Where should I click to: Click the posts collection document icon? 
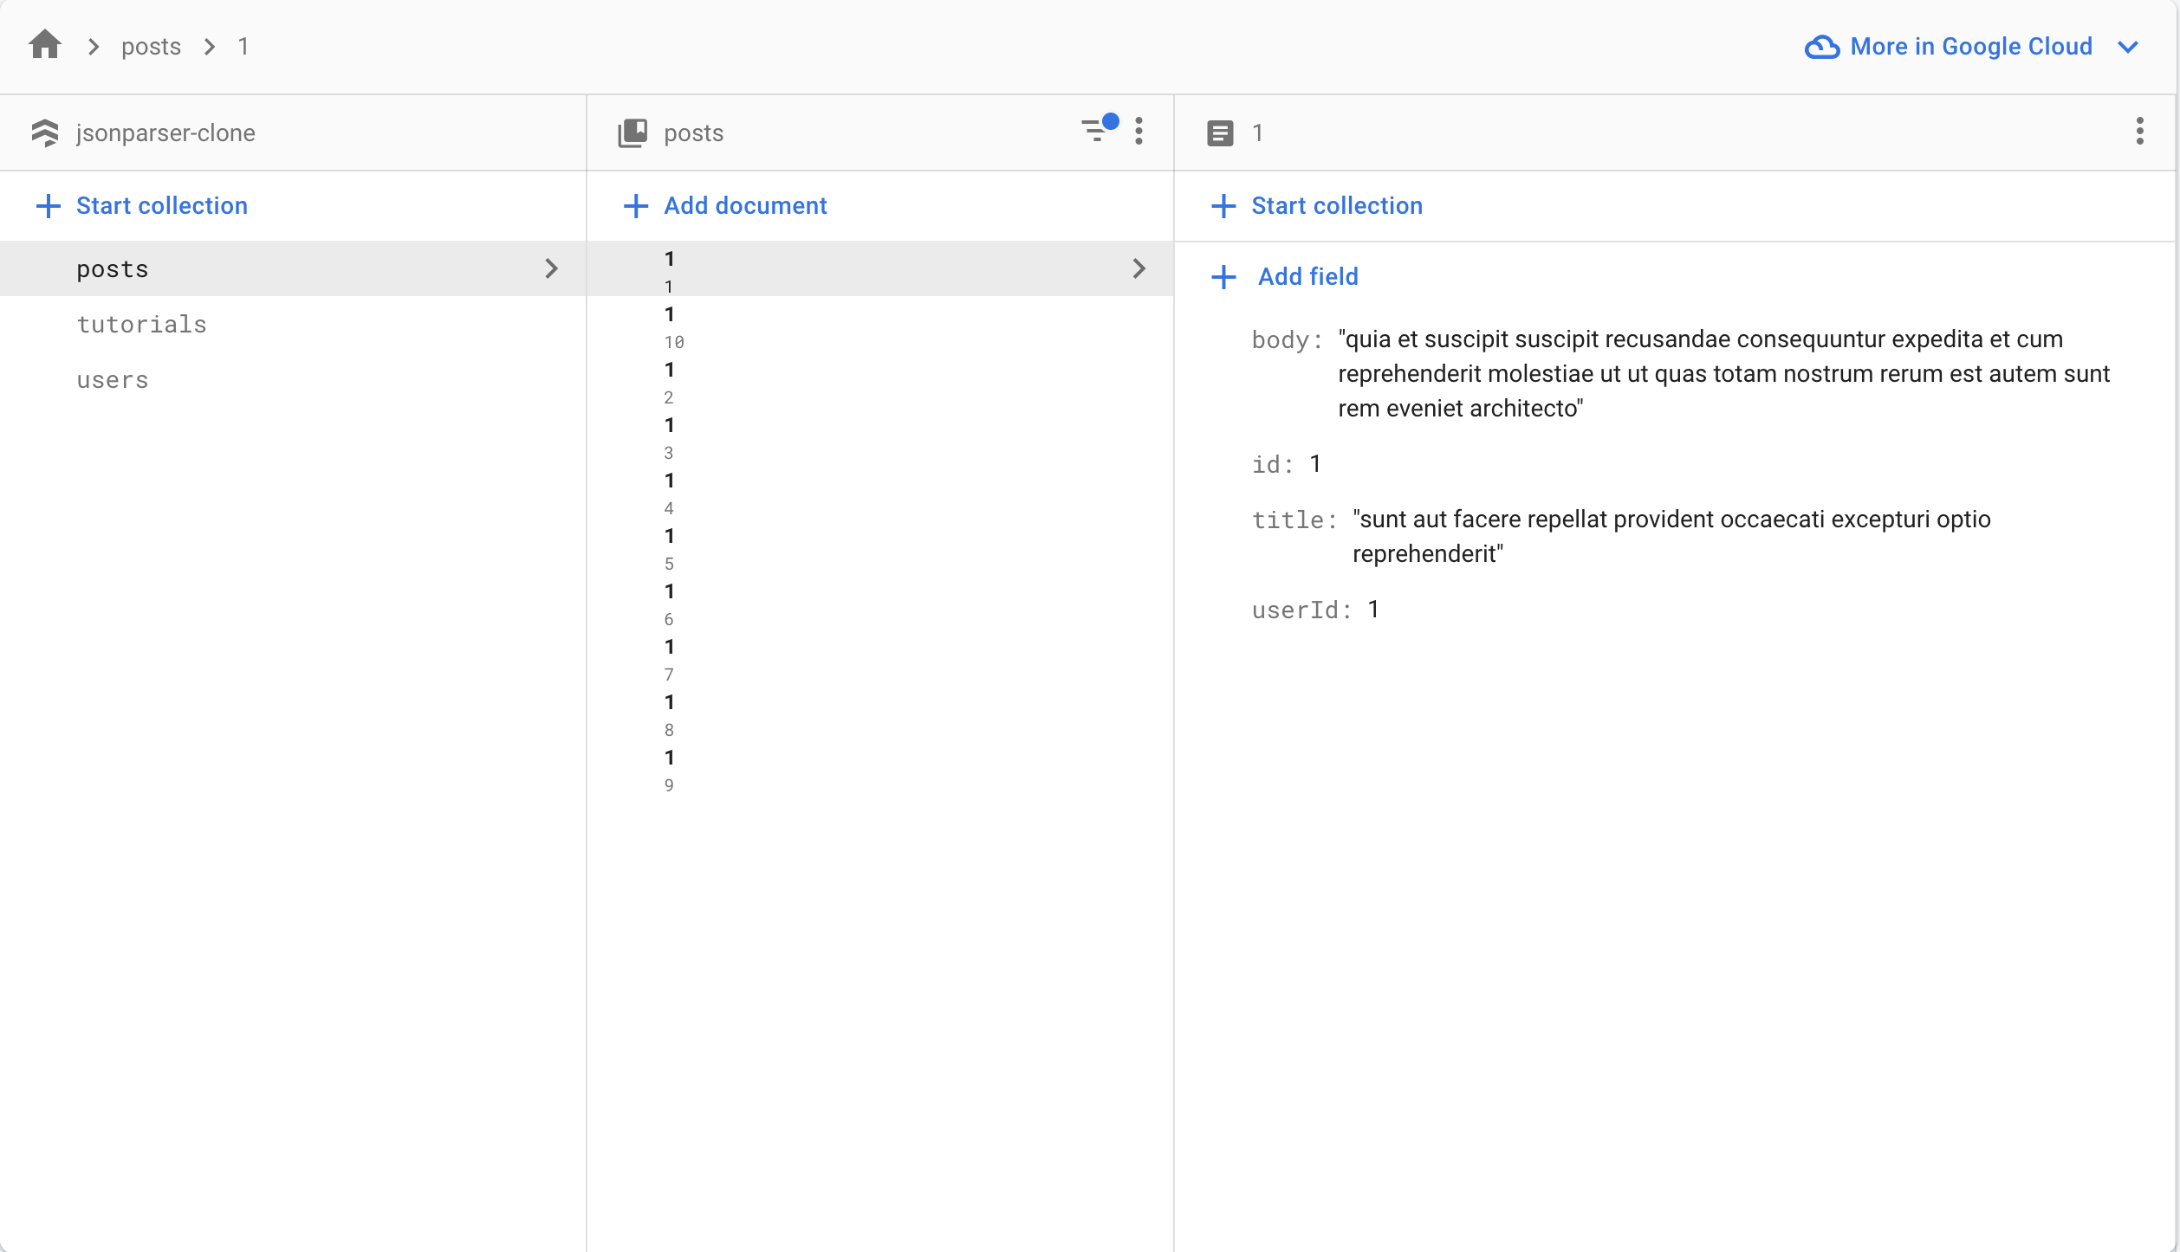632,132
